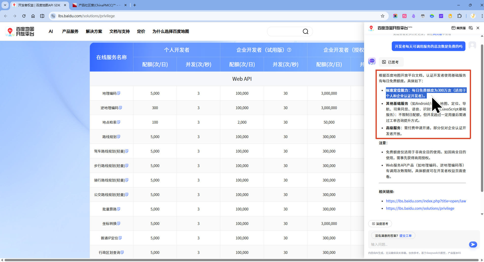Click the 网页版 button in chat header
The image size is (484, 262).
(x=459, y=28)
